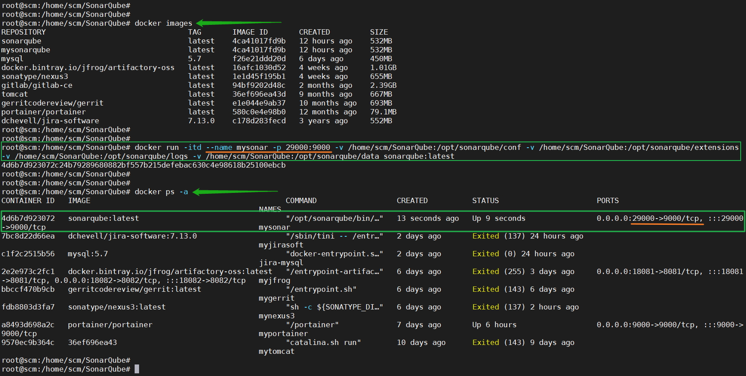
Task: Click the gitlab/gitlab-ce repository name
Action: point(37,85)
